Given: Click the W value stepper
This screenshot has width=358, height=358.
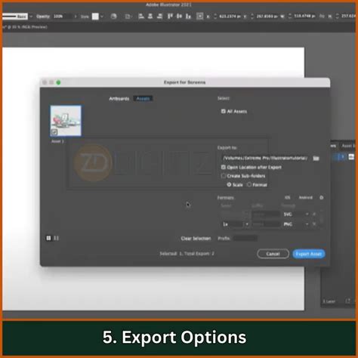Looking at the screenshot, I should coord(290,17).
